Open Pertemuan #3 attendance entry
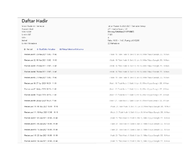The width and height of the screenshot is (193, 149). coord(40,66)
